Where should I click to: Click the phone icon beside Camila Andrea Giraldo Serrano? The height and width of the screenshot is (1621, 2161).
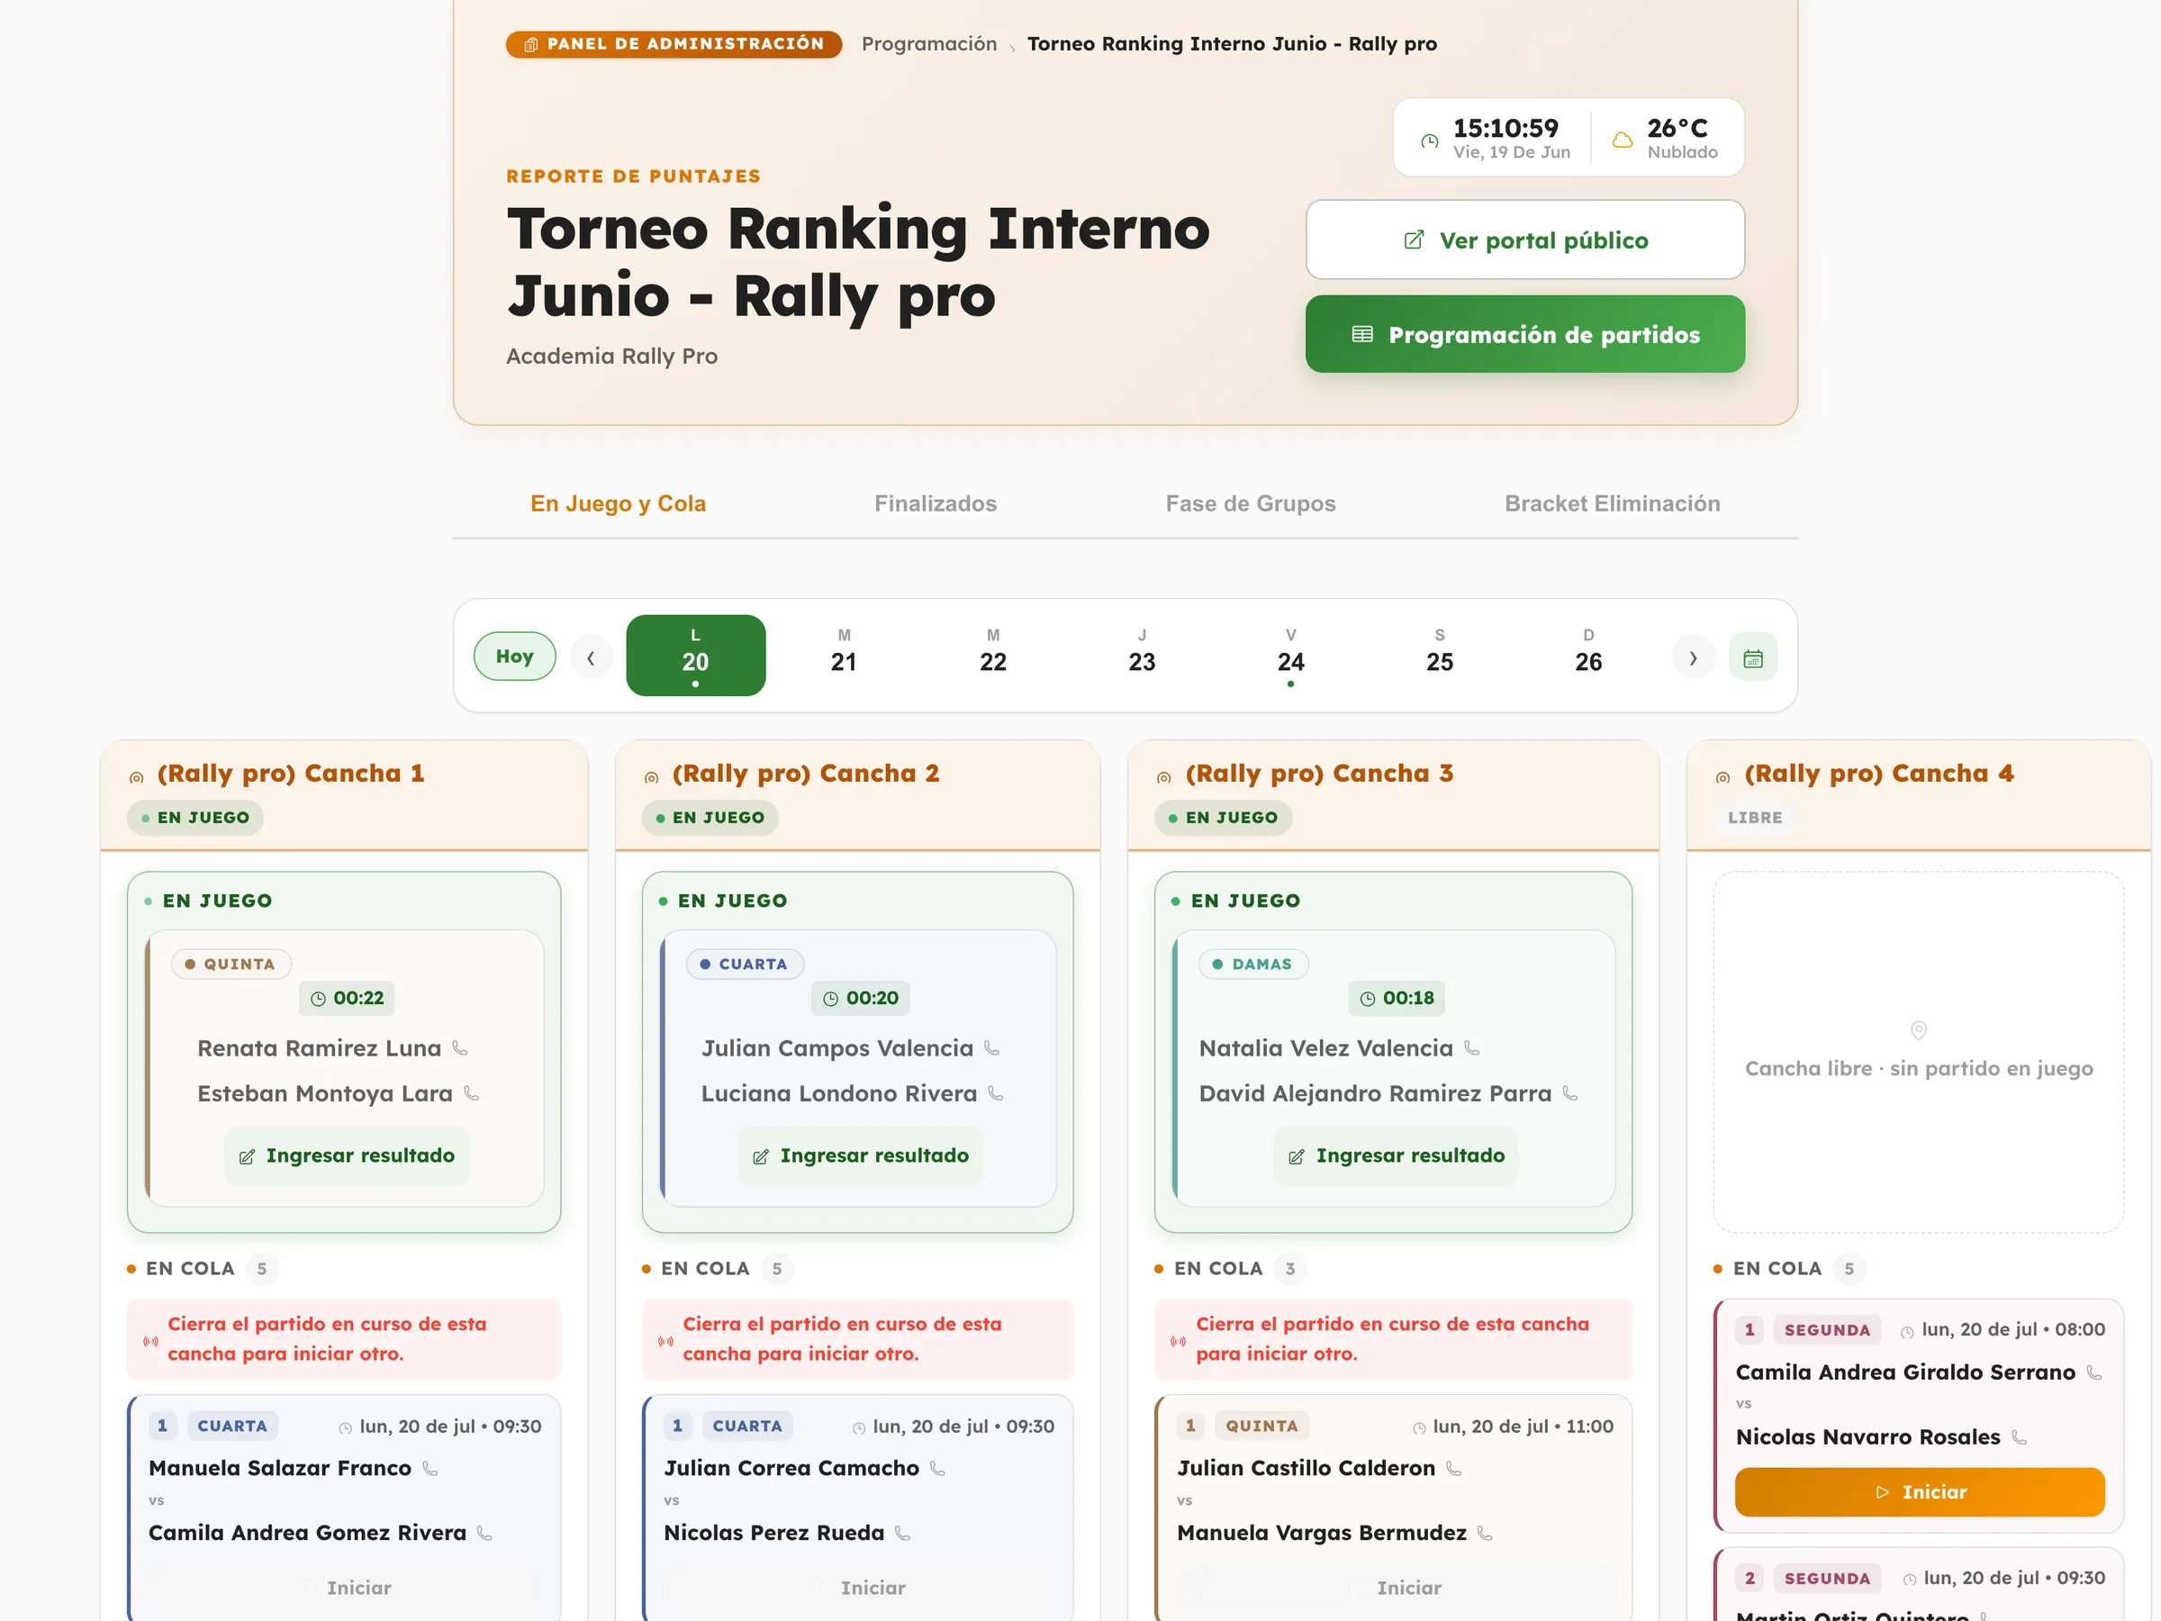point(2093,1372)
